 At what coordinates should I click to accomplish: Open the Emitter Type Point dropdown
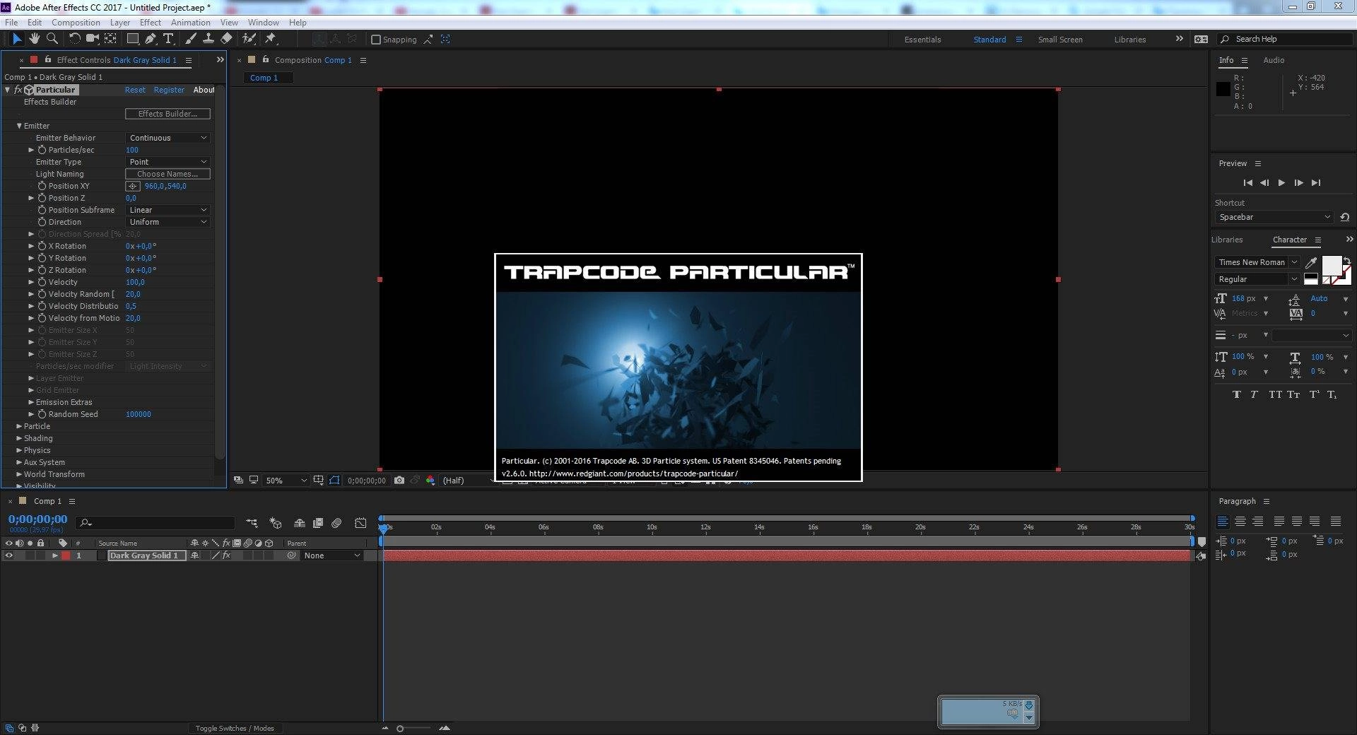click(x=168, y=162)
